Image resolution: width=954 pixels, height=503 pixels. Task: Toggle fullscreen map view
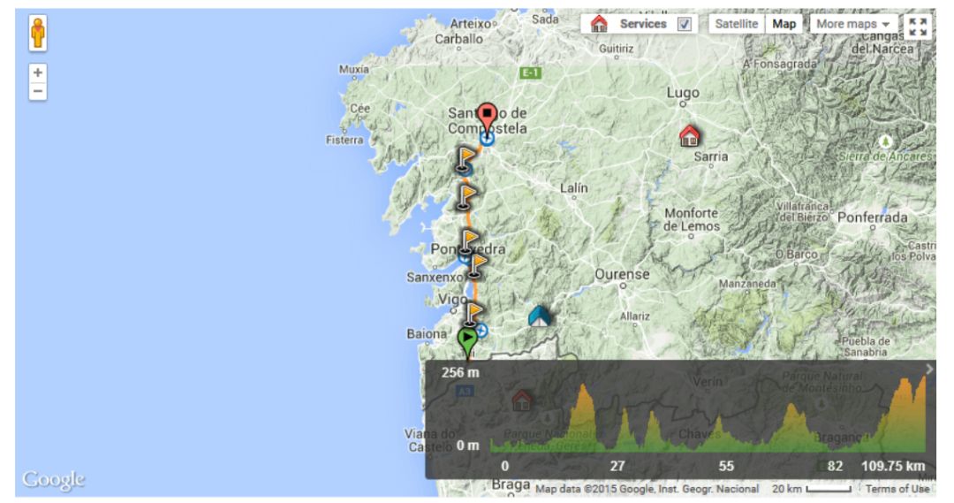(x=918, y=26)
